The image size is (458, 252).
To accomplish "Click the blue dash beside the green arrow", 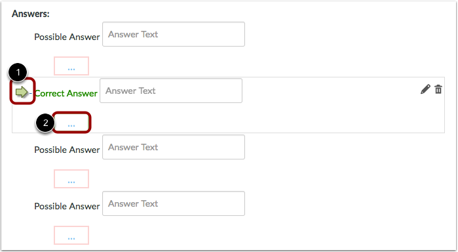I will (x=31, y=93).
